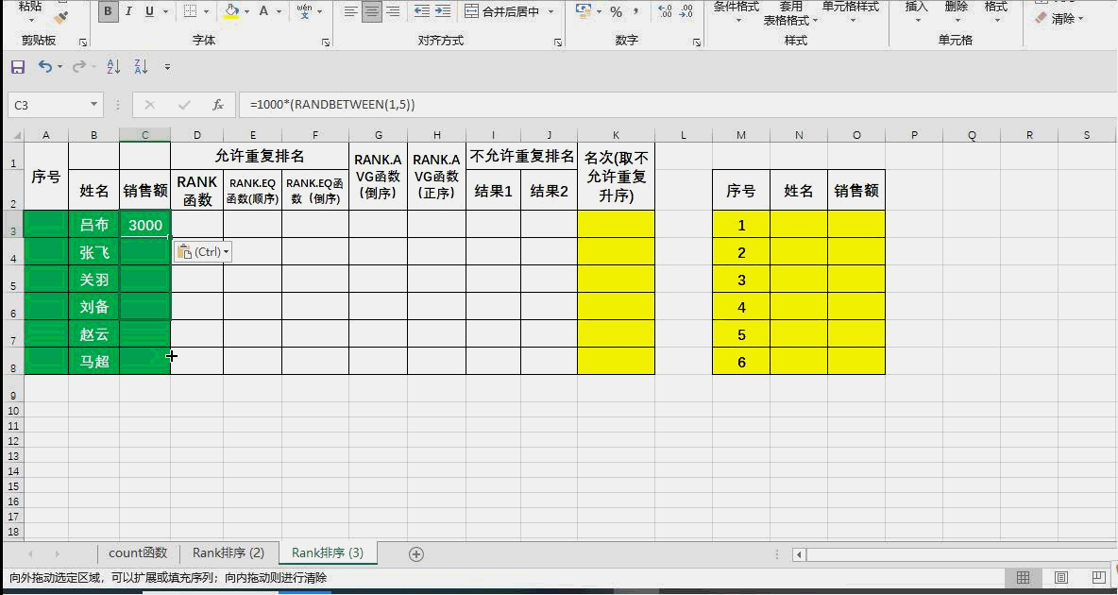
Task: Open the fill color dropdown arrow
Action: coord(247,11)
